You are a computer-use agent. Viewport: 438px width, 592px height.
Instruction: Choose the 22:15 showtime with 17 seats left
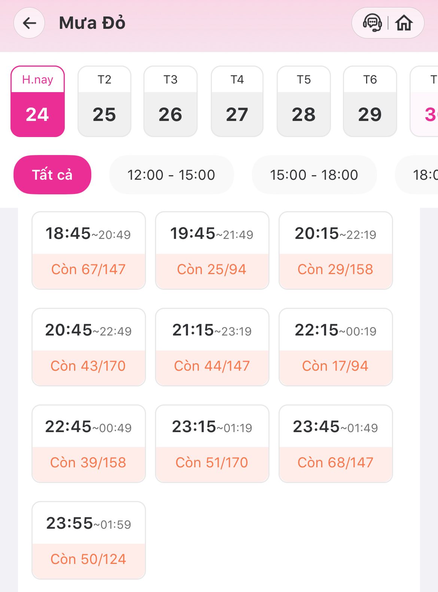(336, 347)
